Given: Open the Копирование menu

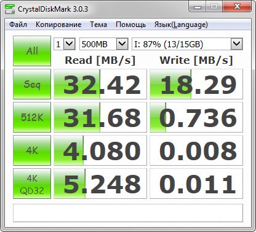Looking at the screenshot, I should (x=58, y=25).
